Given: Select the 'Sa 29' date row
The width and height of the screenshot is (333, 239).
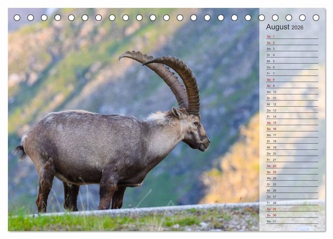Looking at the screenshot, I should pyautogui.click(x=292, y=209).
